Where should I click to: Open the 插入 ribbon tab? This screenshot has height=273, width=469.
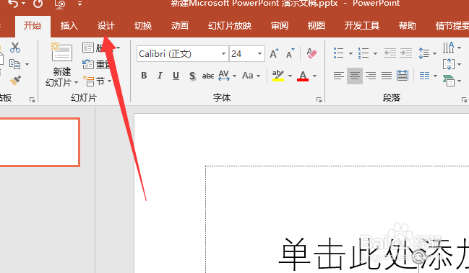(69, 26)
